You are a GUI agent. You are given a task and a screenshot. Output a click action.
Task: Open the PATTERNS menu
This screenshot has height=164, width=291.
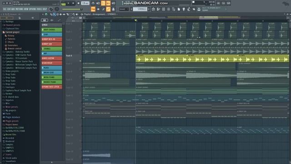(19, 9)
